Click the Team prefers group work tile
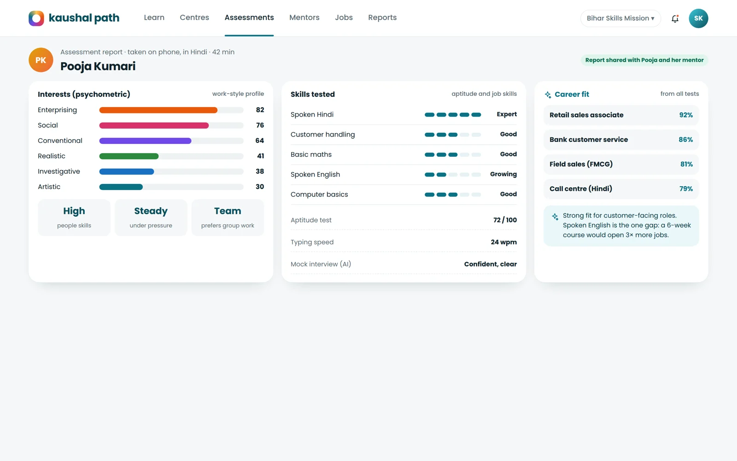 (228, 218)
